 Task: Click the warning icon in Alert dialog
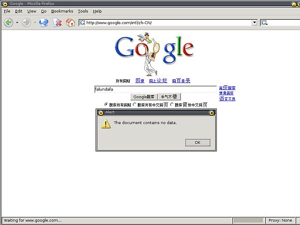click(106, 124)
